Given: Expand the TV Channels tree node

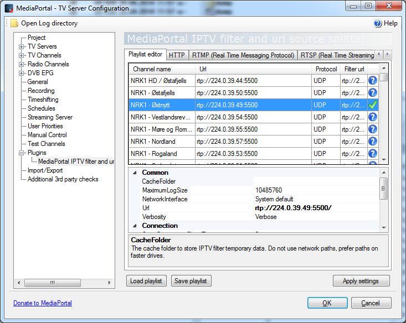Looking at the screenshot, I should pyautogui.click(x=21, y=56).
